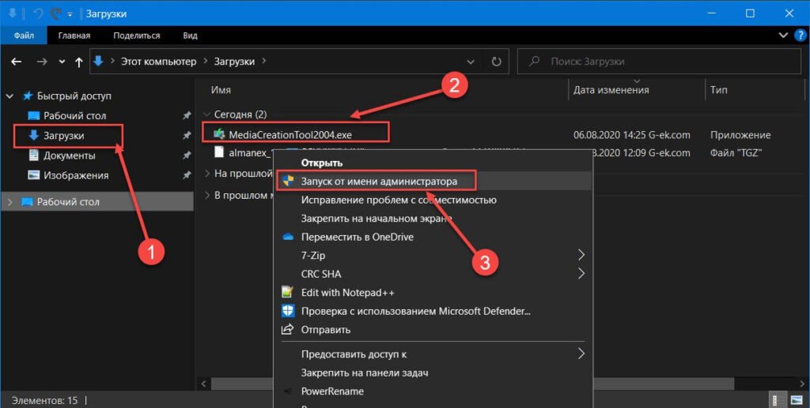Expand the CRC SHA submenu arrow

pos(581,274)
